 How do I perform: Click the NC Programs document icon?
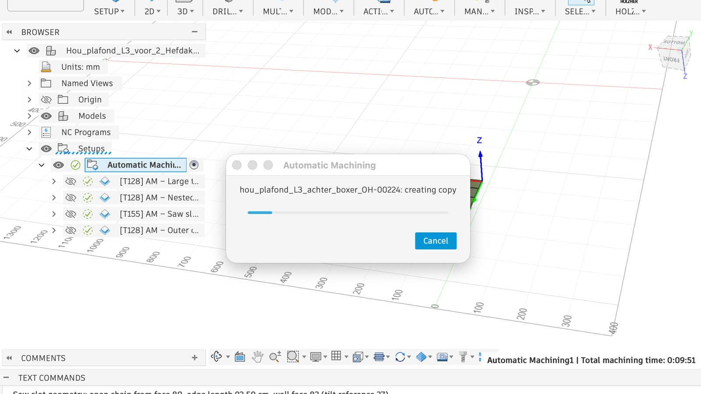coord(46,132)
